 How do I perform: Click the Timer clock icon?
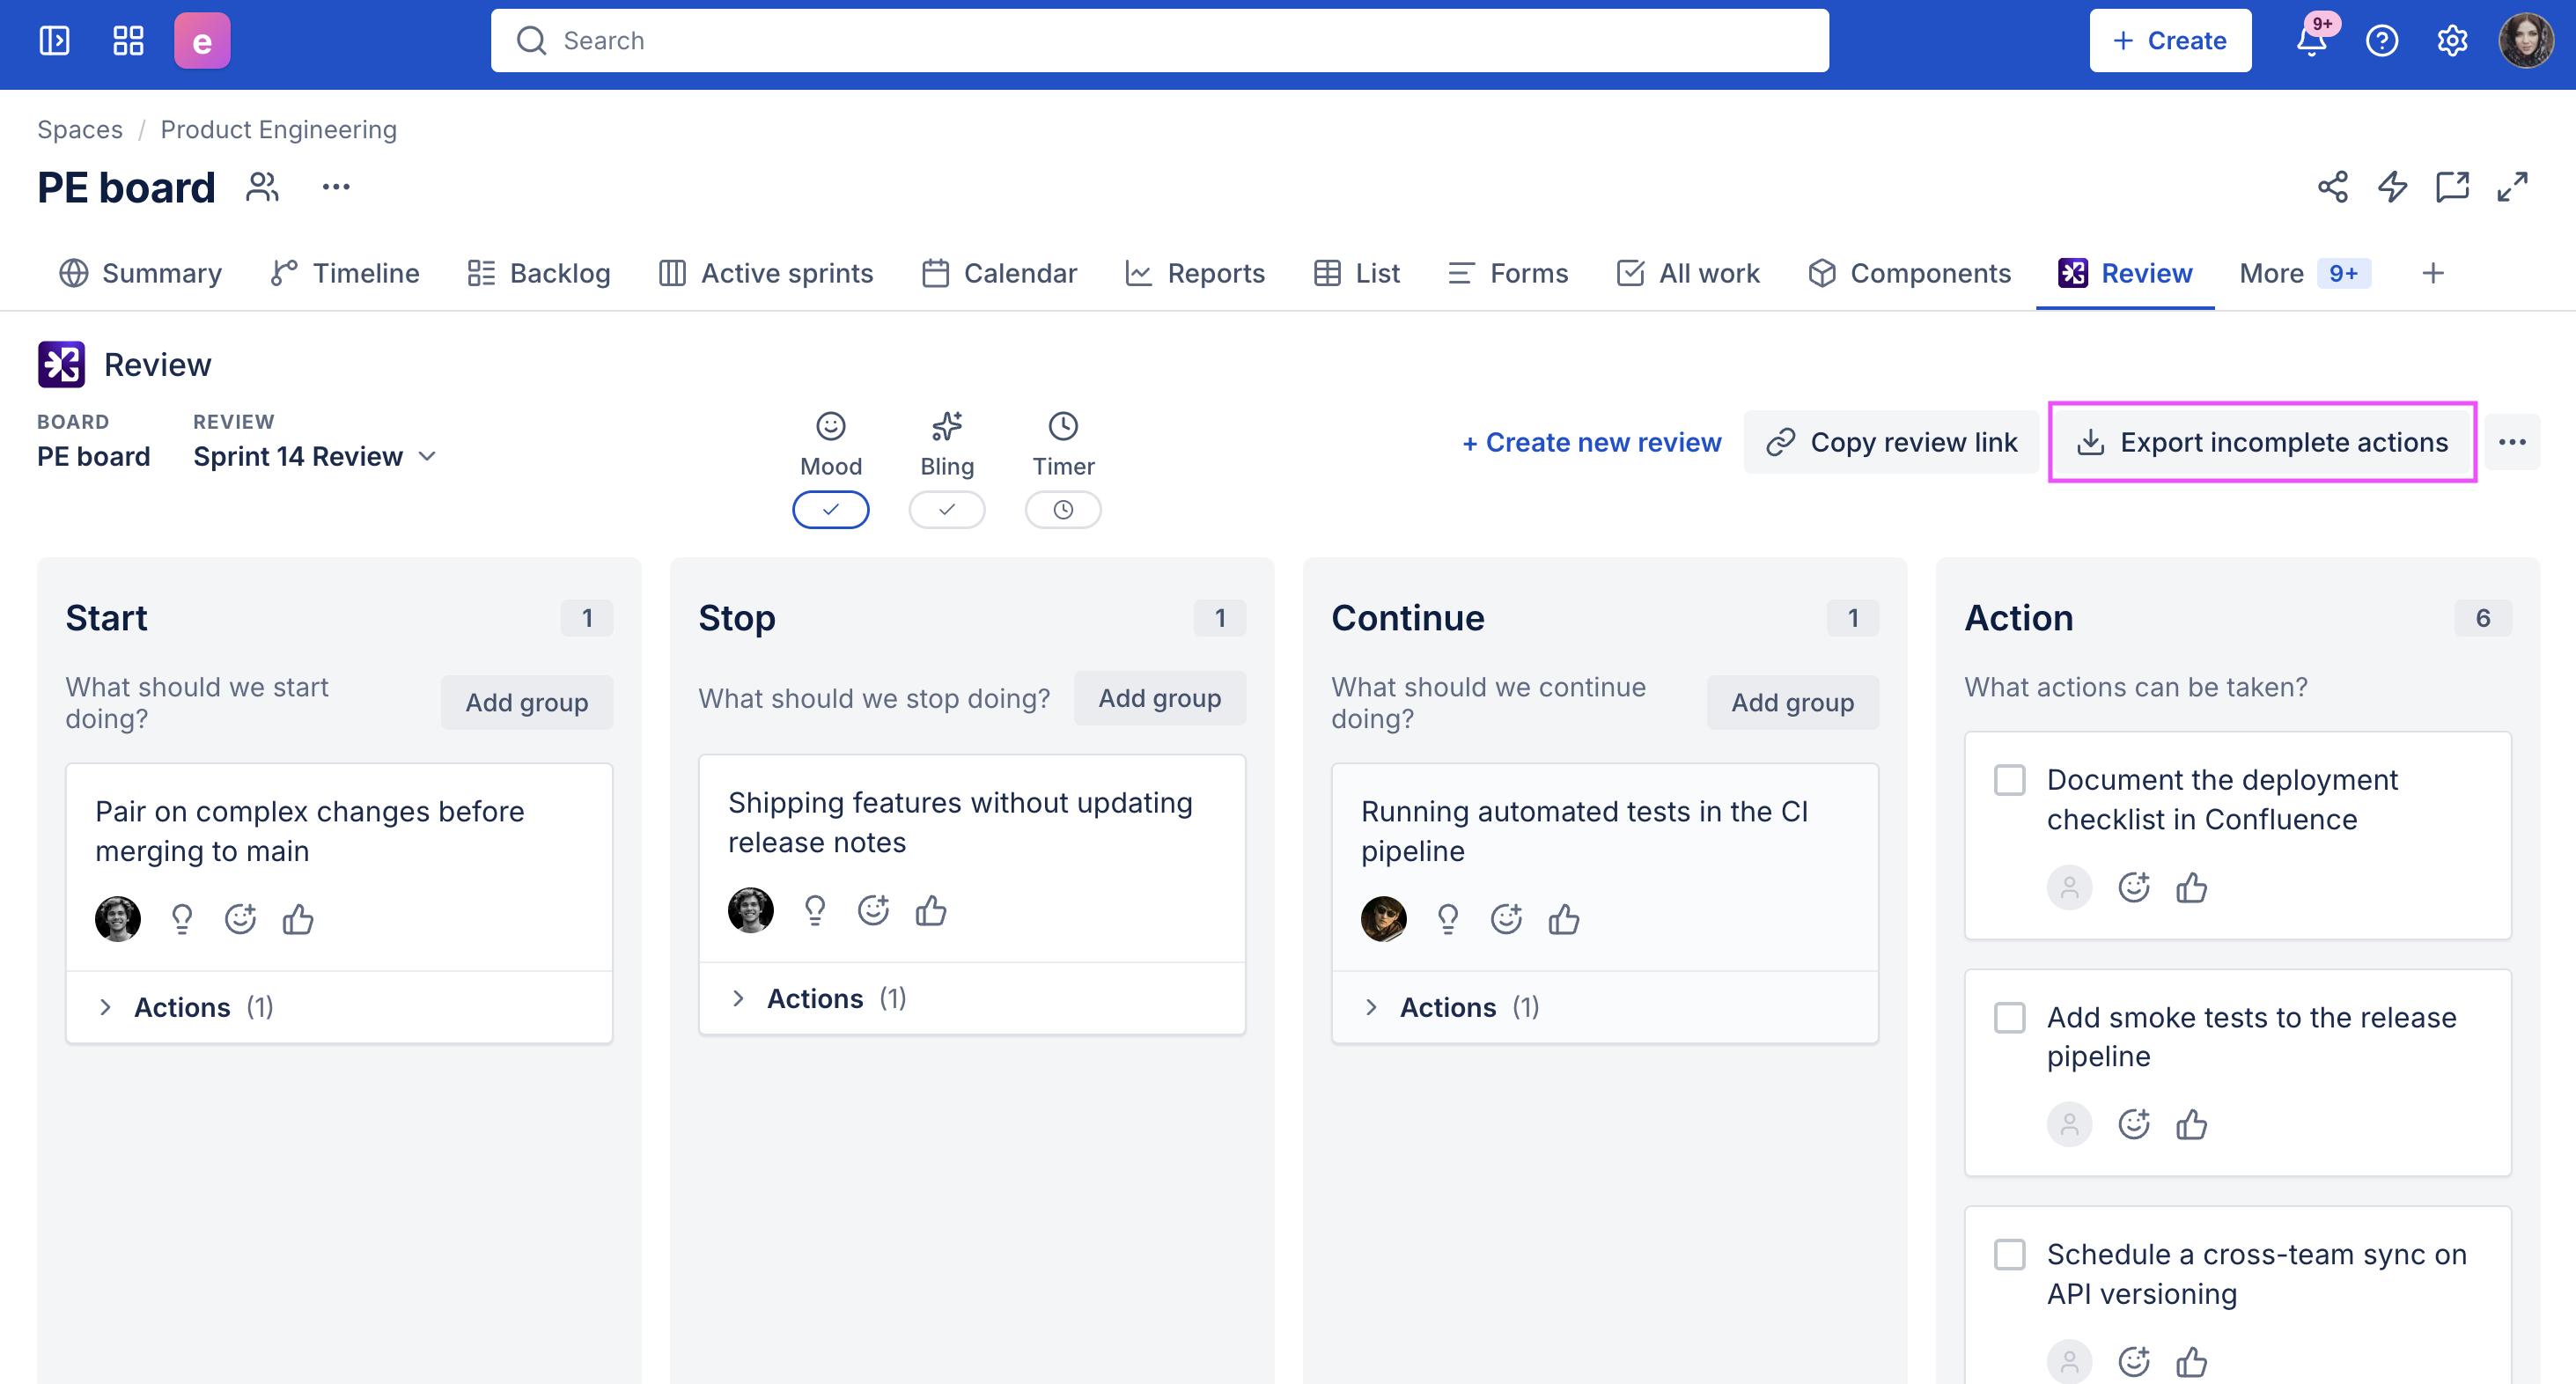click(1063, 426)
